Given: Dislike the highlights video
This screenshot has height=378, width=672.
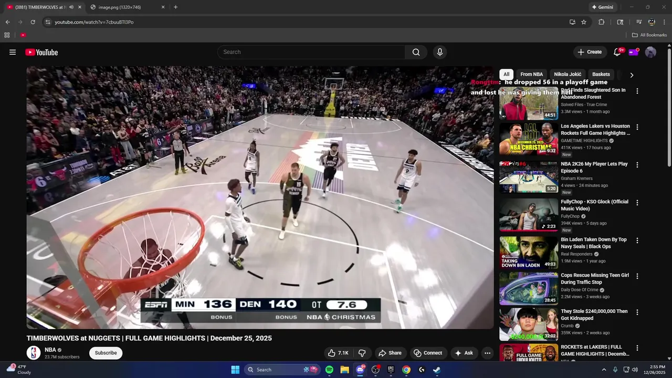Looking at the screenshot, I should (x=362, y=353).
